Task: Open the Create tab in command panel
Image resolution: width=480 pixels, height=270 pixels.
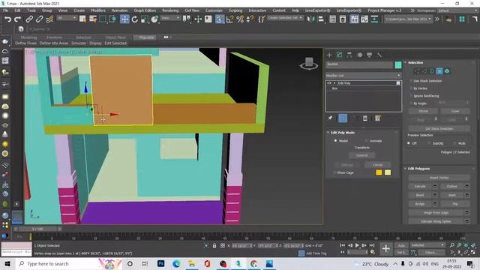Action: coord(329,55)
